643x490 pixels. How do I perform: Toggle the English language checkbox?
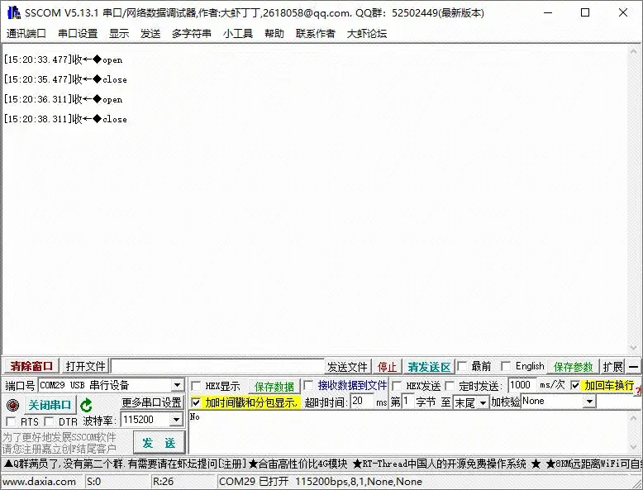point(506,366)
